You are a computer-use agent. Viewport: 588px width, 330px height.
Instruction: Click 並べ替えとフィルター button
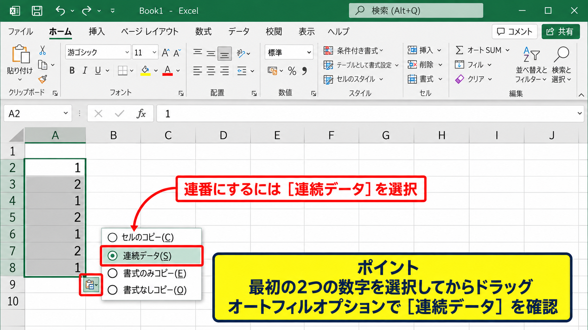(x=531, y=65)
